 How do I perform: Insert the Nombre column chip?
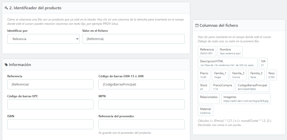(x=230, y=51)
